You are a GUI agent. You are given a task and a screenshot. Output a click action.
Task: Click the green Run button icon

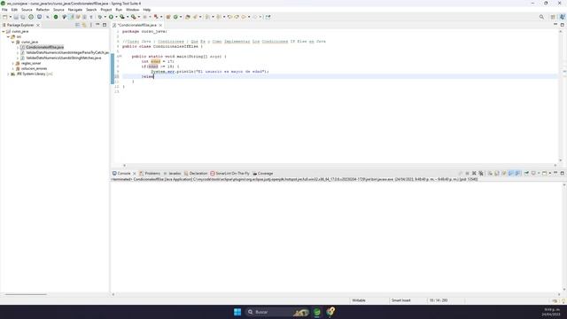click(x=111, y=17)
